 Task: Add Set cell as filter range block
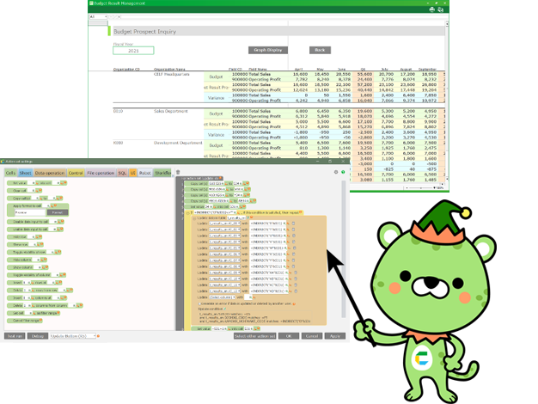pos(34,313)
